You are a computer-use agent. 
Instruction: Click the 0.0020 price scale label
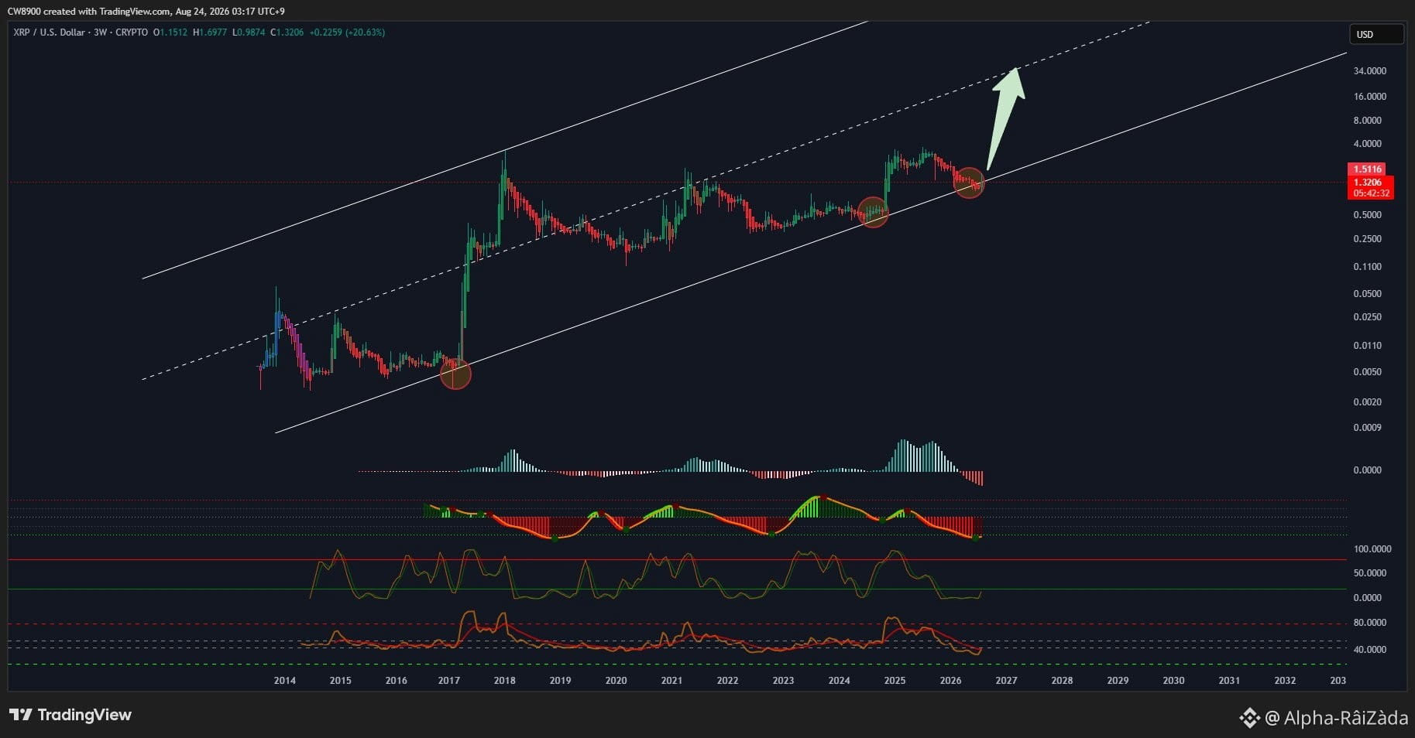(x=1367, y=402)
